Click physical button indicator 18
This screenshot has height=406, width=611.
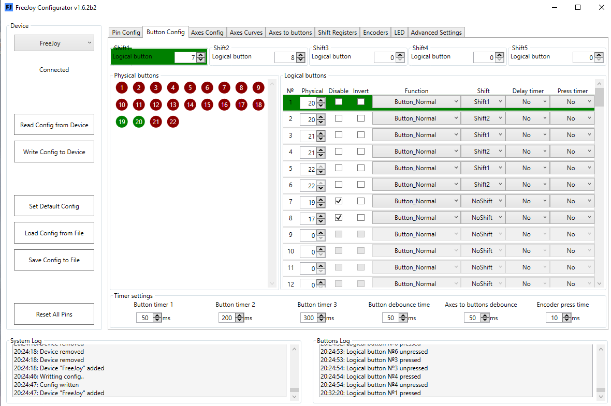[x=258, y=104]
